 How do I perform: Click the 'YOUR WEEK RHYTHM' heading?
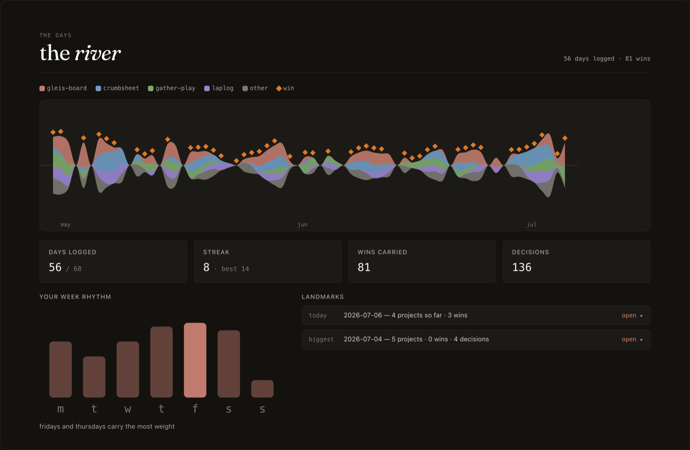(75, 297)
